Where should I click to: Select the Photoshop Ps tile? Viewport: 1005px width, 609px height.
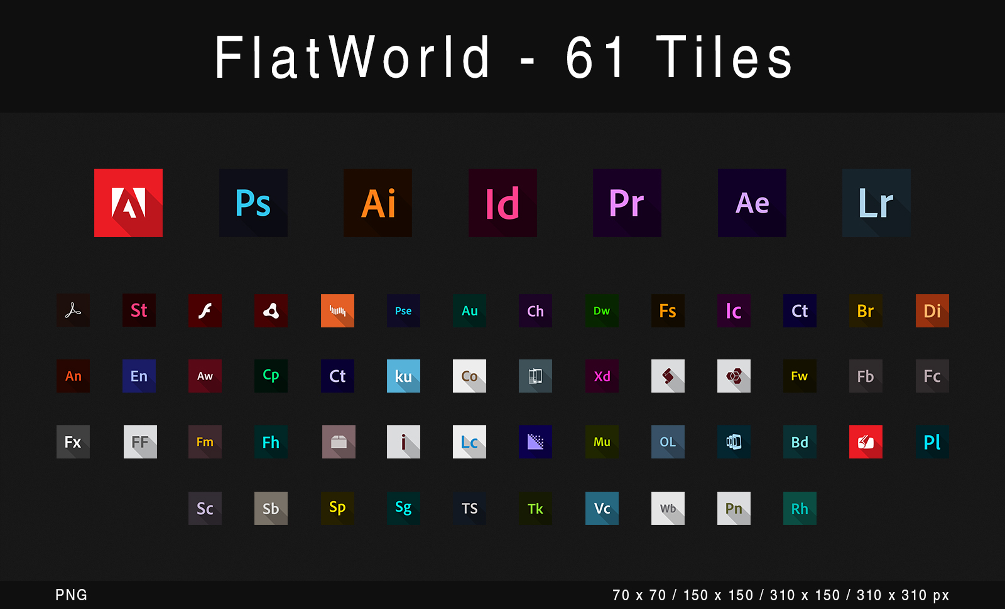[253, 203]
